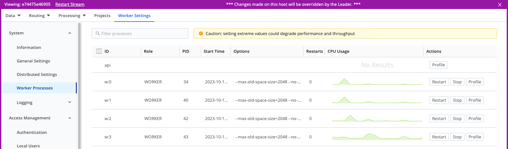Click the sidebar vertical scrollbar
The image size is (508, 149).
tap(79, 85)
